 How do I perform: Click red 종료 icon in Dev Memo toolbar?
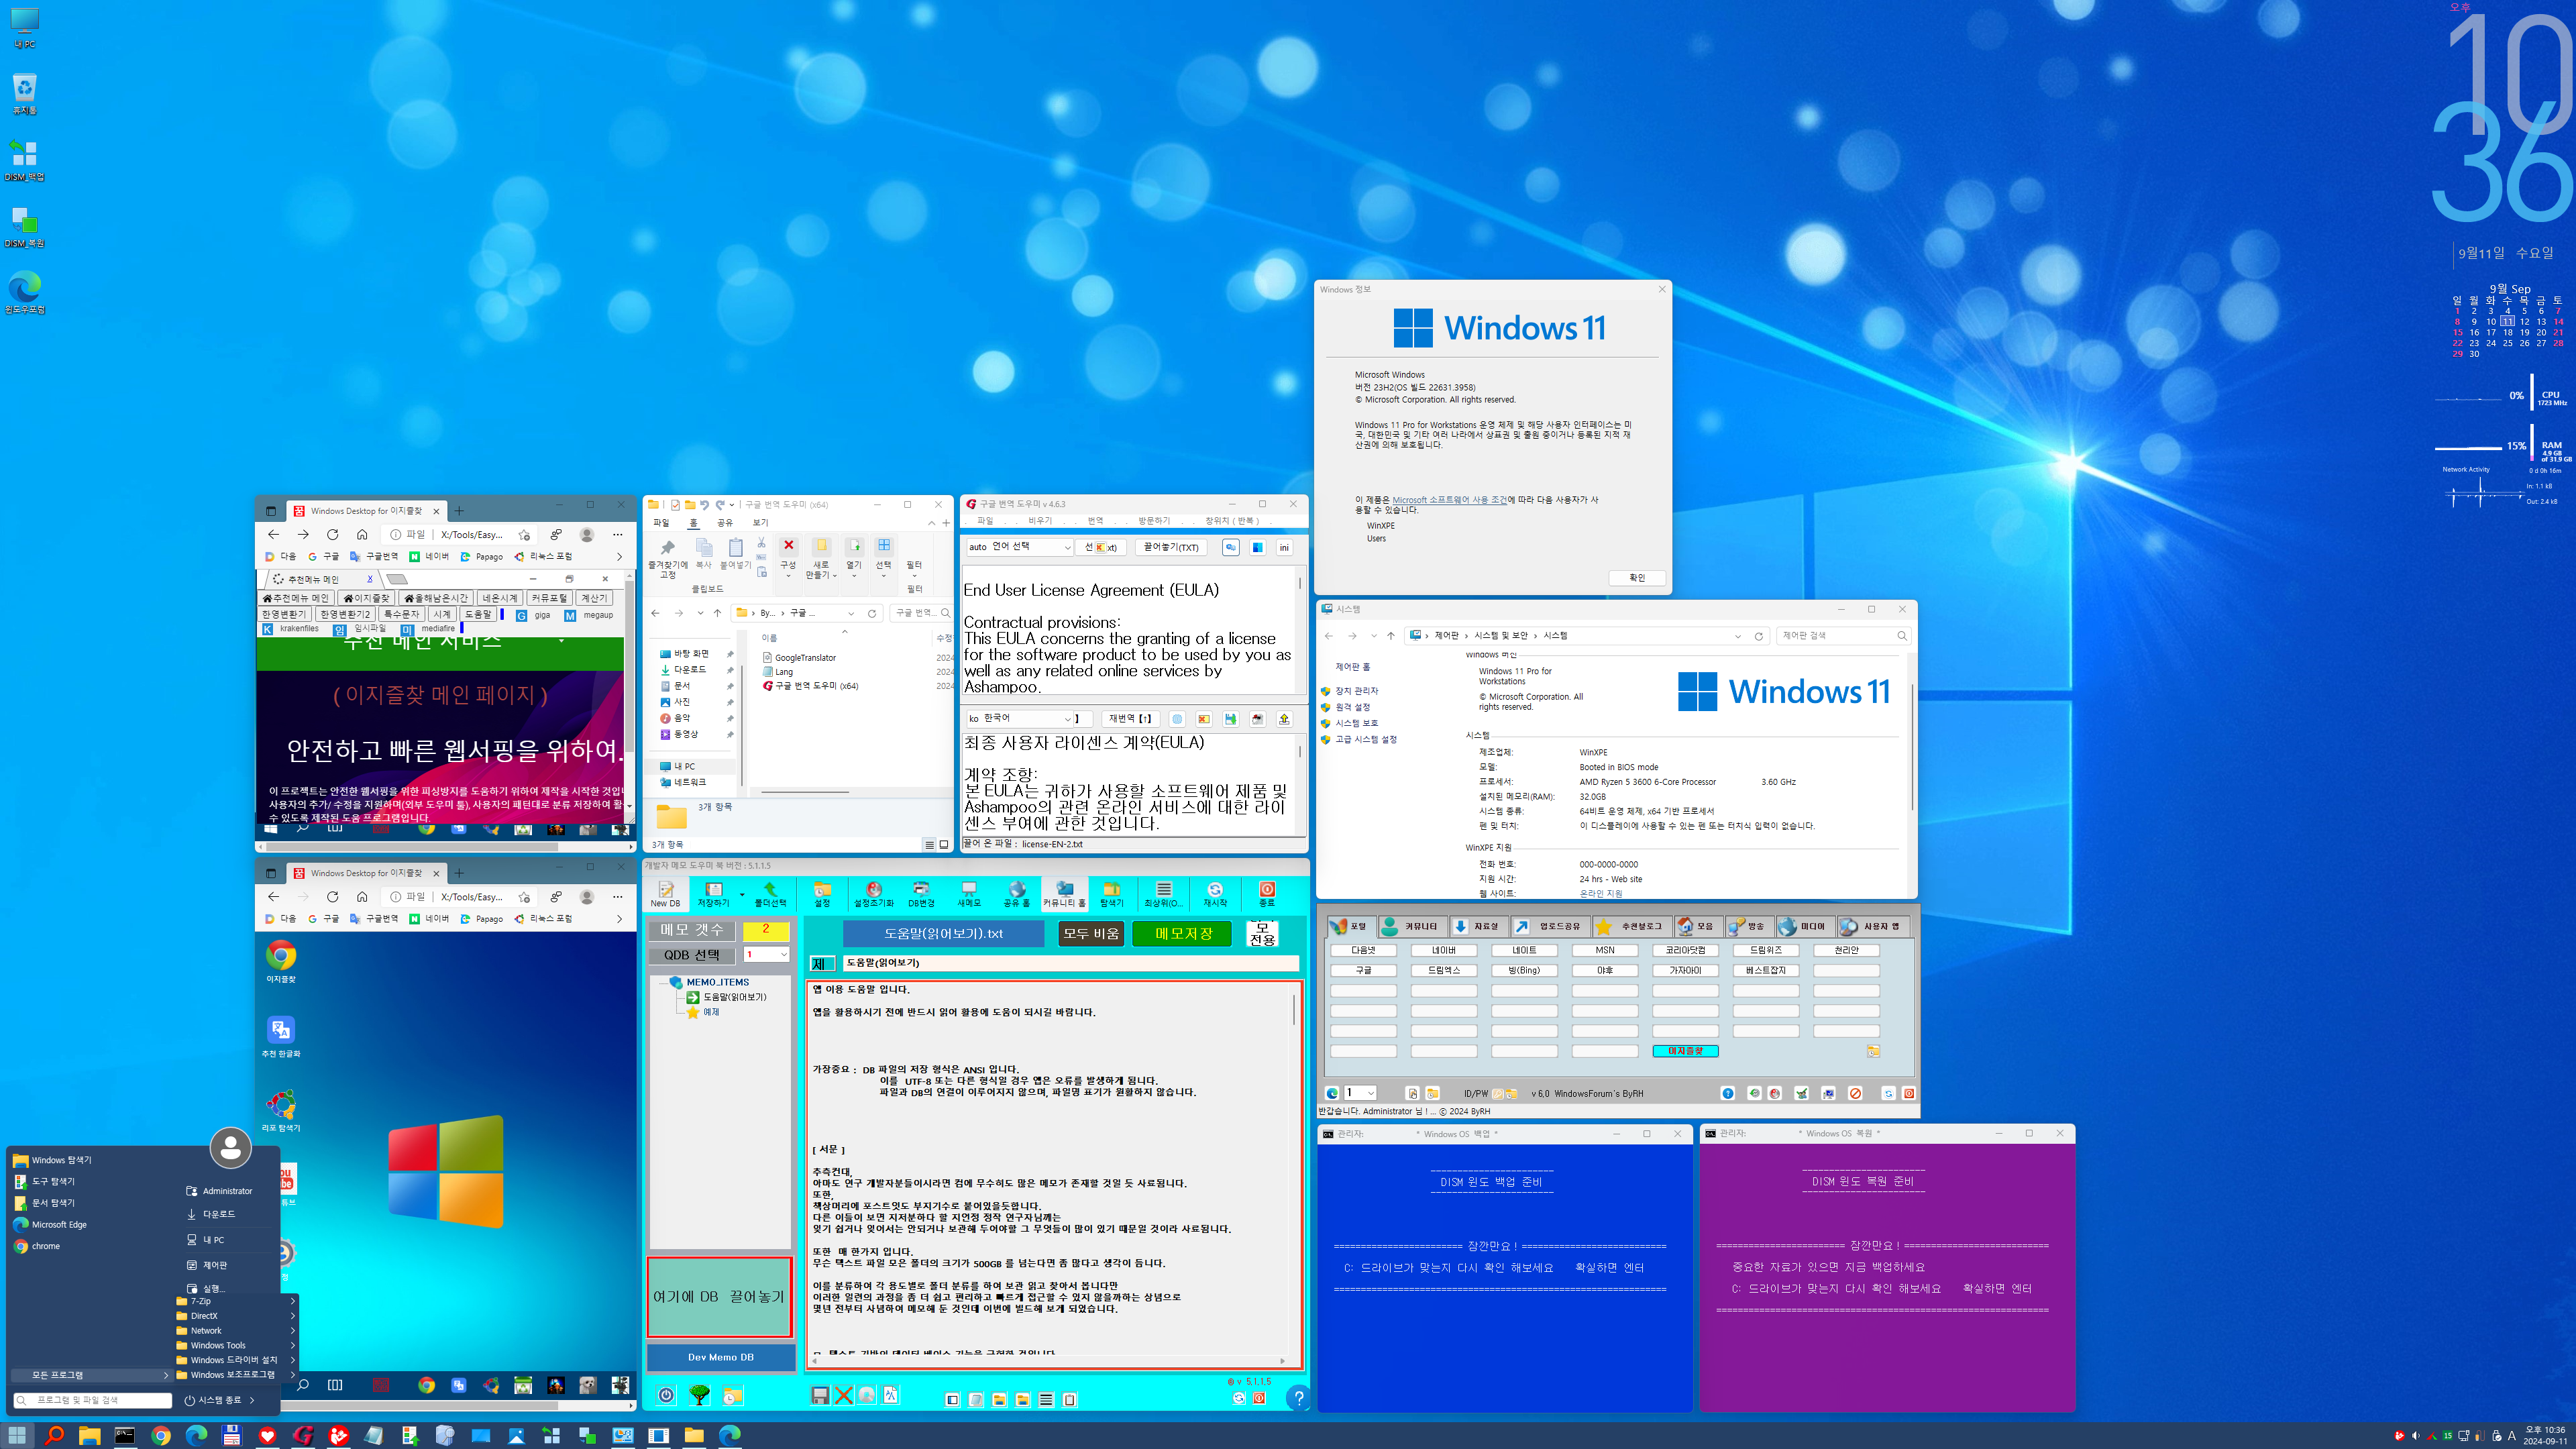point(1266,894)
